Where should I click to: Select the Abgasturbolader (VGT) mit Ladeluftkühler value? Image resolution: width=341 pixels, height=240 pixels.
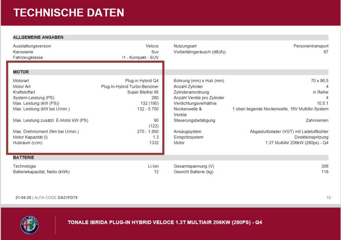tap(289, 132)
